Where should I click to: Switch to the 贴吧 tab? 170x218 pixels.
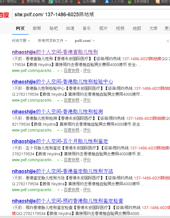53,28
